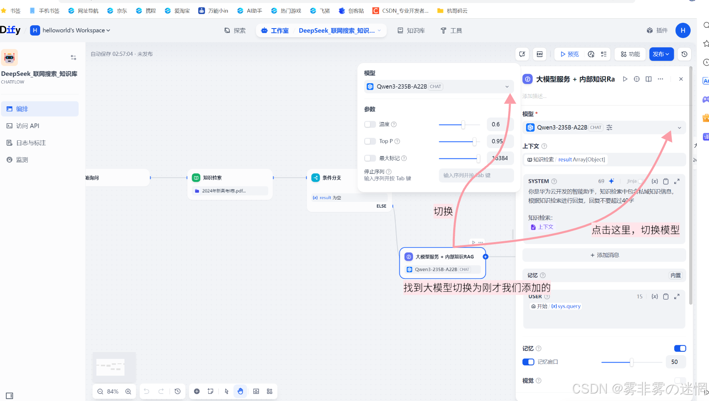Insert variable {x} icon in USER block
709x401 pixels.
pos(655,296)
